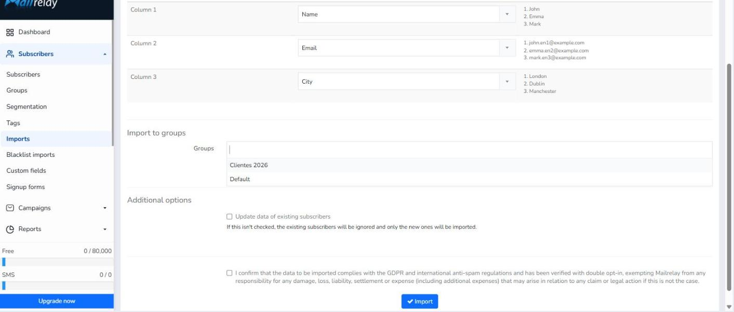
Task: Open Blacklist imports page
Action: coord(31,155)
